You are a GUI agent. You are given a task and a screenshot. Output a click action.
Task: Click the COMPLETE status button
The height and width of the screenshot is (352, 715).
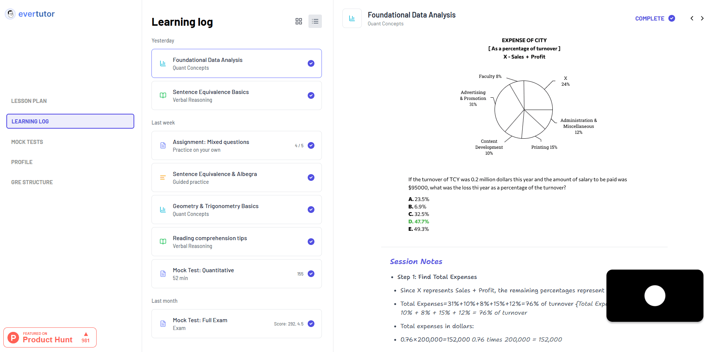[x=655, y=18]
